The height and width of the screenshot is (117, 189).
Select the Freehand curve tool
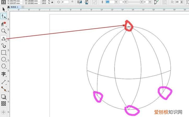pyautogui.click(x=3, y=46)
